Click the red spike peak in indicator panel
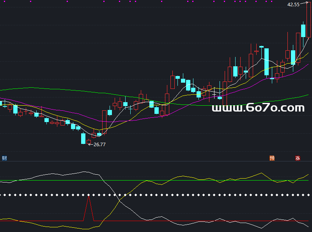 [89, 196]
